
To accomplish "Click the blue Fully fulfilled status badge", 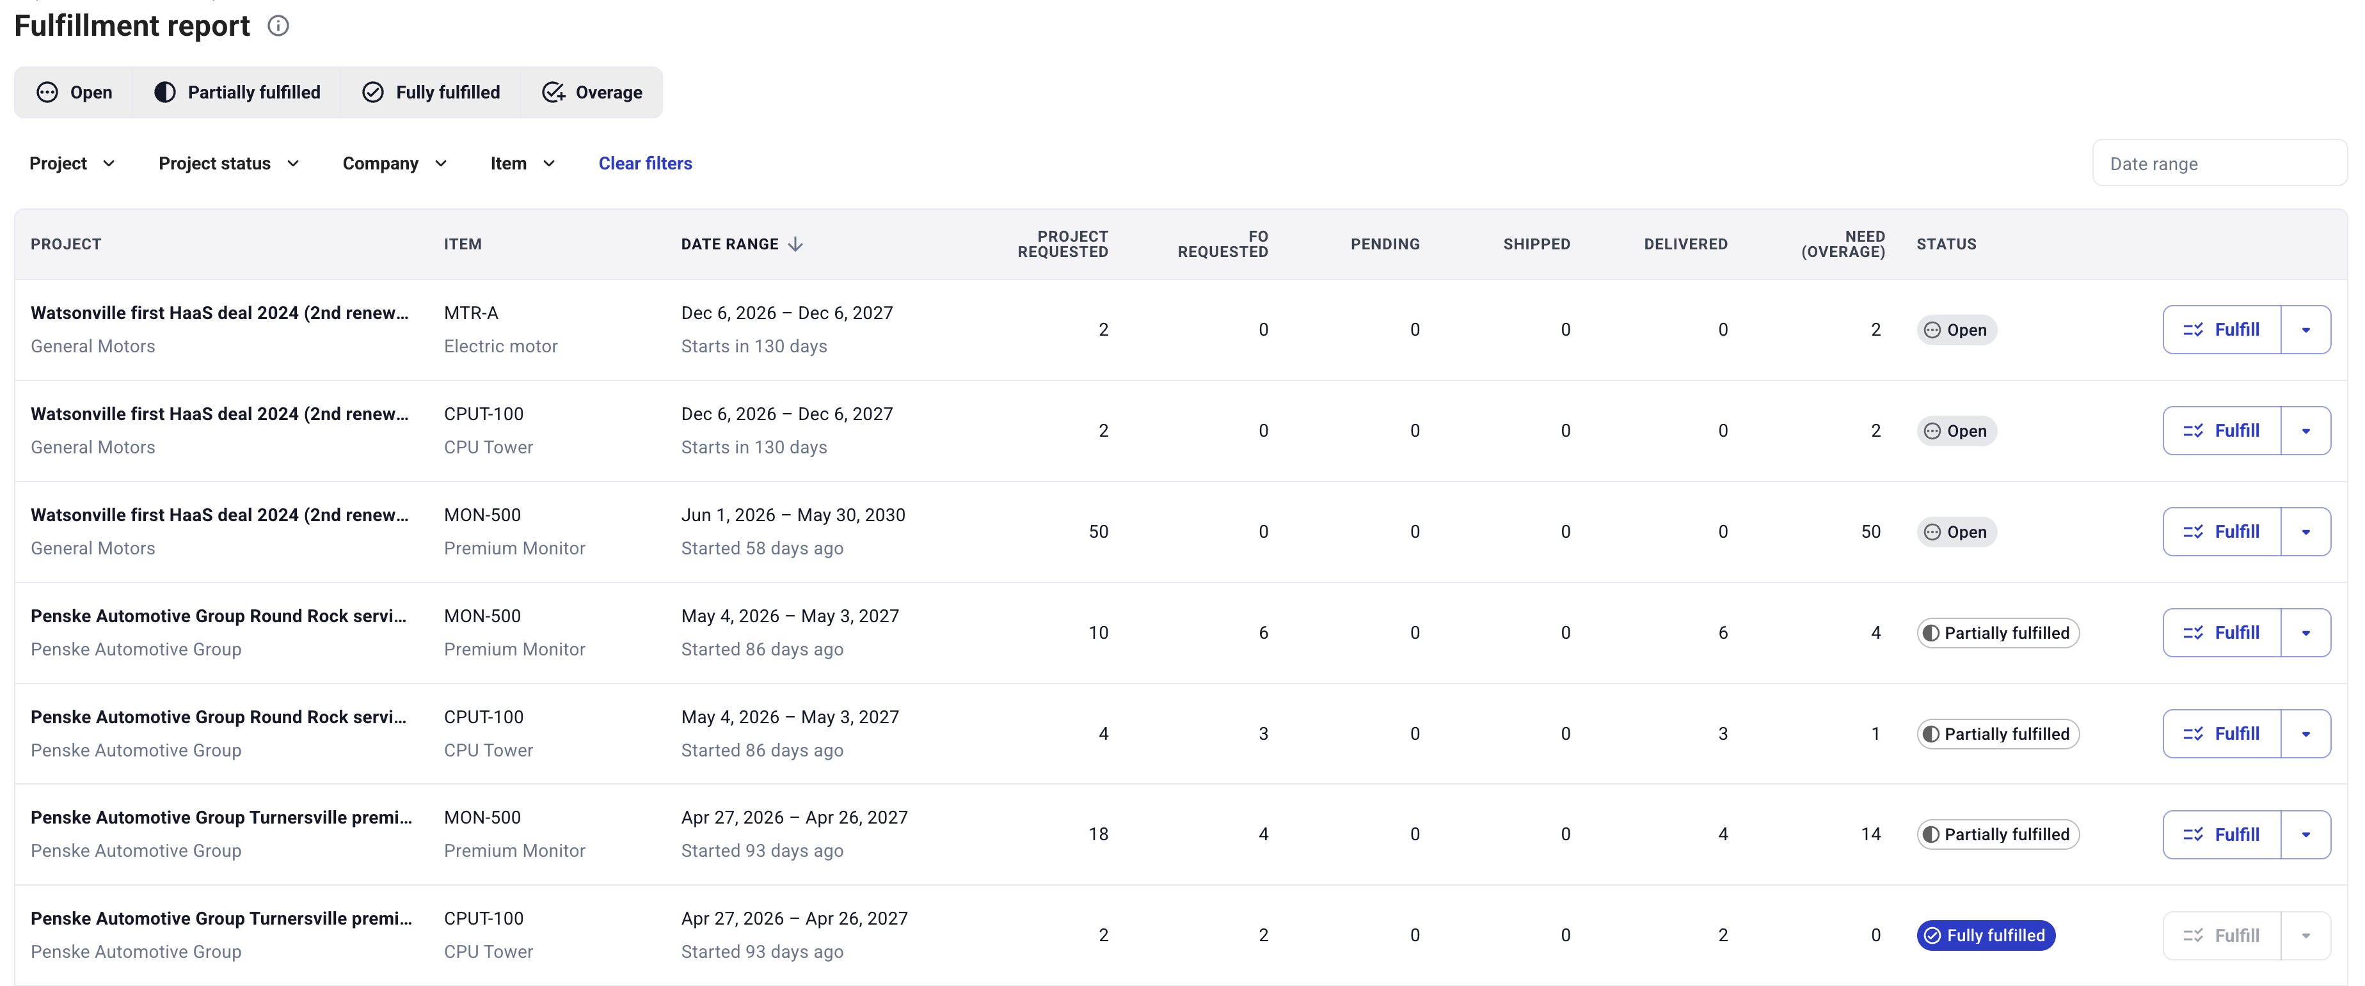I will tap(1986, 935).
